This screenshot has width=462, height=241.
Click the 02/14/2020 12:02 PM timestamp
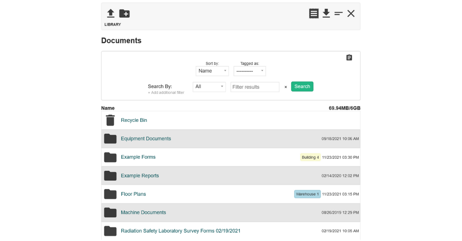[340, 176]
